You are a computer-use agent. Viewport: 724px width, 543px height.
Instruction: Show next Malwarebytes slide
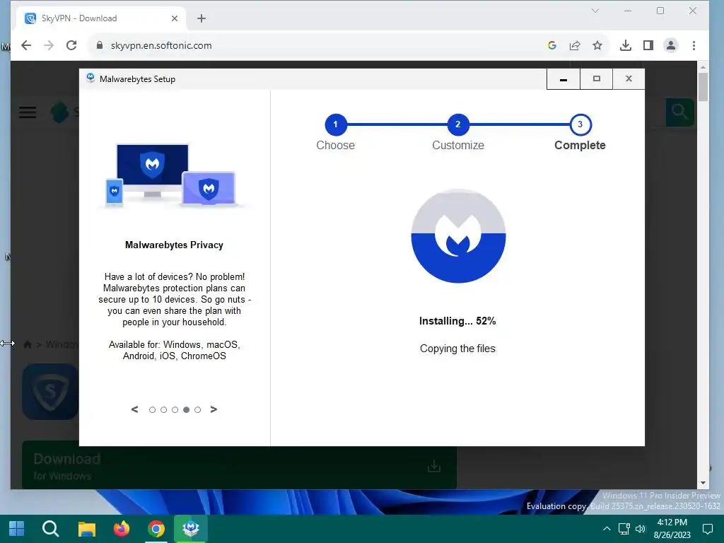click(214, 409)
